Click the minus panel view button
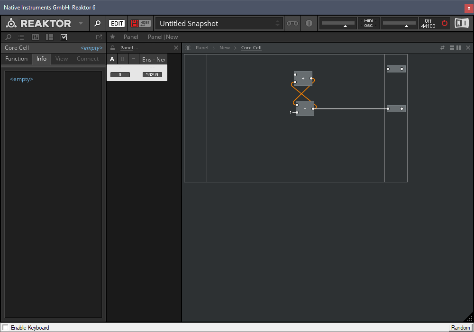The width and height of the screenshot is (474, 332). tap(133, 59)
